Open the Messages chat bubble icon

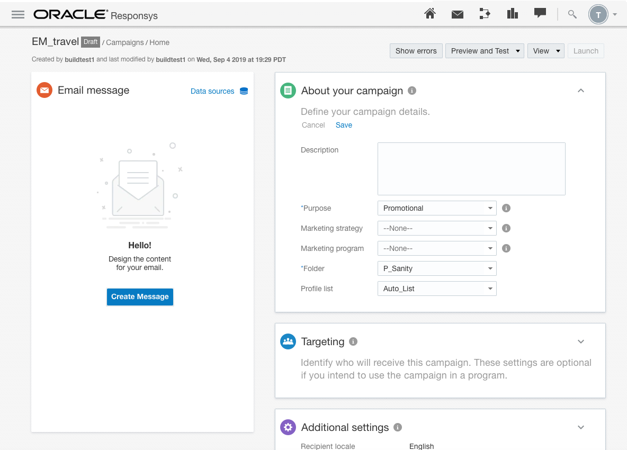pos(540,14)
